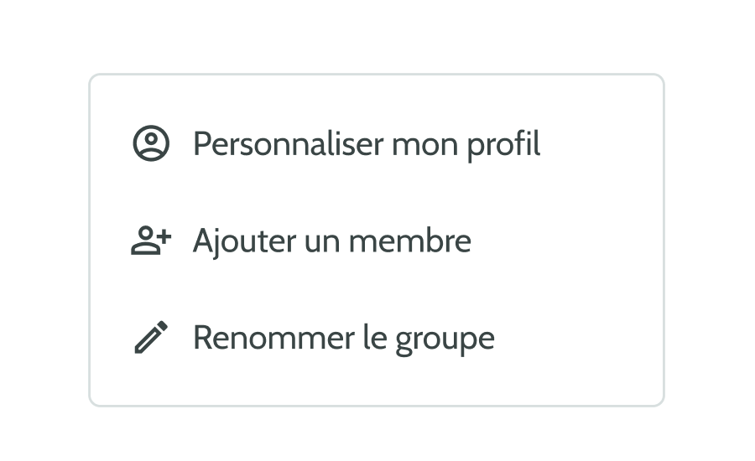Click the profile avatar circle icon

[x=151, y=143]
